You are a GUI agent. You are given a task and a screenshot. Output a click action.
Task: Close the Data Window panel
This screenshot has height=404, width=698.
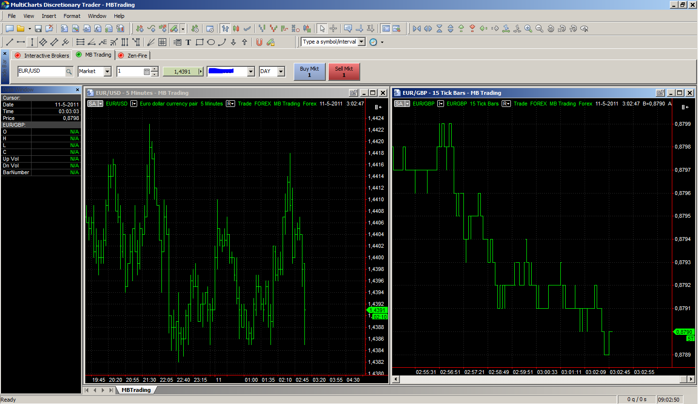(78, 90)
